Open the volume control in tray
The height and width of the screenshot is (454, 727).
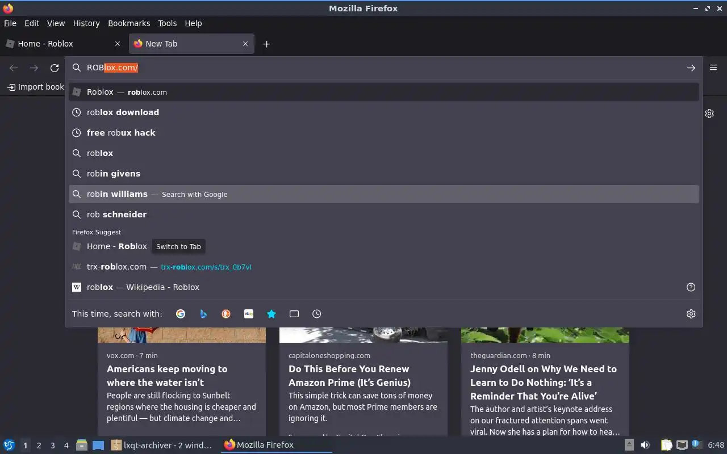pos(645,445)
